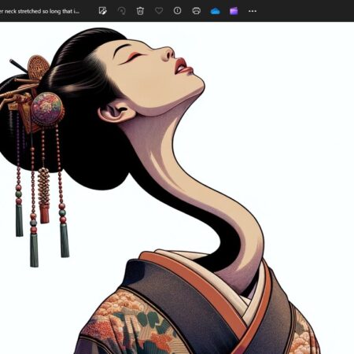Print the picture using the printer icon
This screenshot has height=354, width=354.
tap(197, 11)
